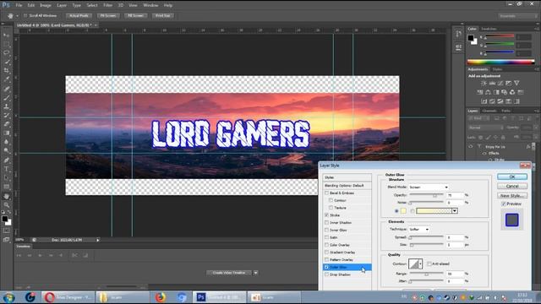Select the Move tool in the toolbox
541x304 pixels.
point(6,35)
